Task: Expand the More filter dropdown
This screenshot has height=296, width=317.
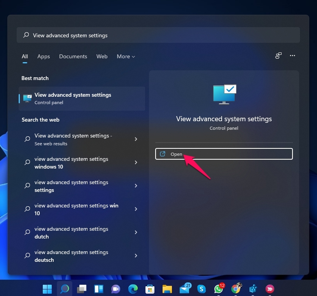Action: click(x=126, y=56)
